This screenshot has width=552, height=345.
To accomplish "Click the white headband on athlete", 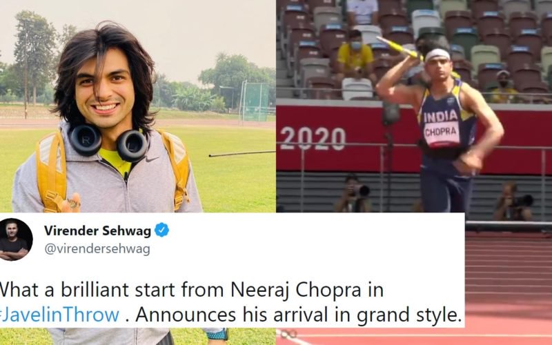I will 437,55.
